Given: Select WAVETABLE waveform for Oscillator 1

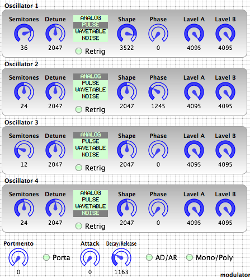Looking at the screenshot, I should 91,31.
